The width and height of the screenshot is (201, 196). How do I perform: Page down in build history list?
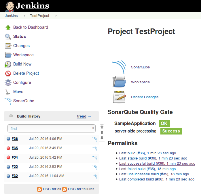[102, 138]
